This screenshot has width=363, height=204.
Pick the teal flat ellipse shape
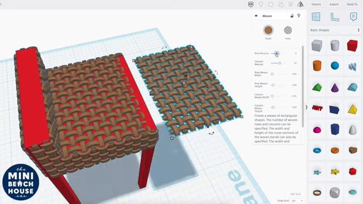(x=353, y=192)
